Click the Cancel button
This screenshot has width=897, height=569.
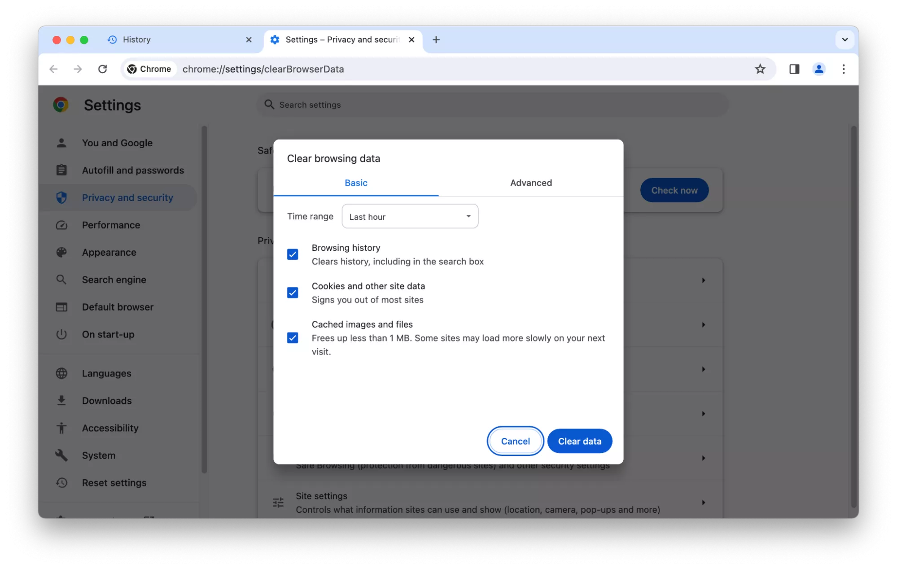coord(515,441)
